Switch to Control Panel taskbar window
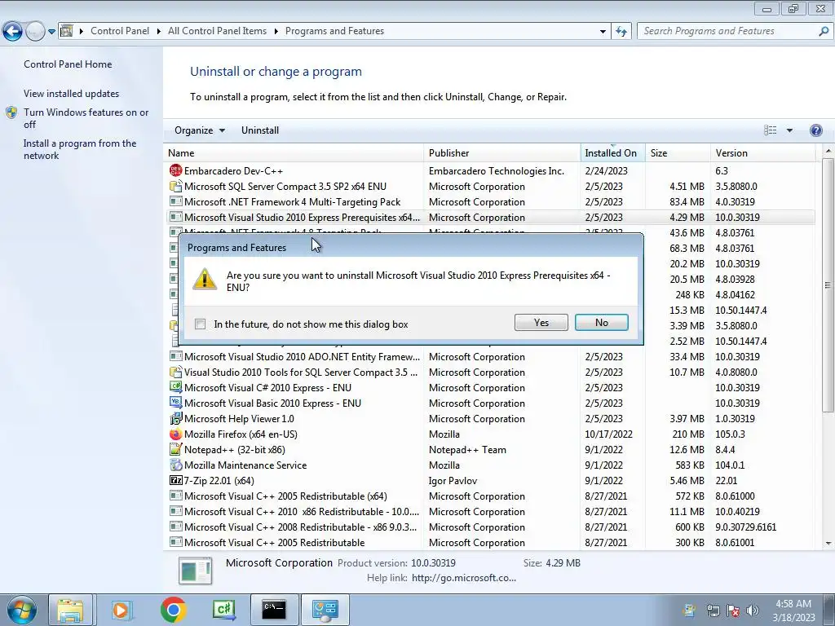835x626 pixels. click(325, 610)
